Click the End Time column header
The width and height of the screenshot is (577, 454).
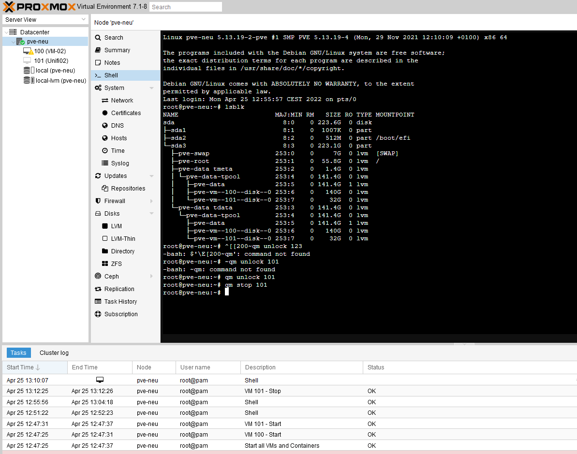(100, 367)
